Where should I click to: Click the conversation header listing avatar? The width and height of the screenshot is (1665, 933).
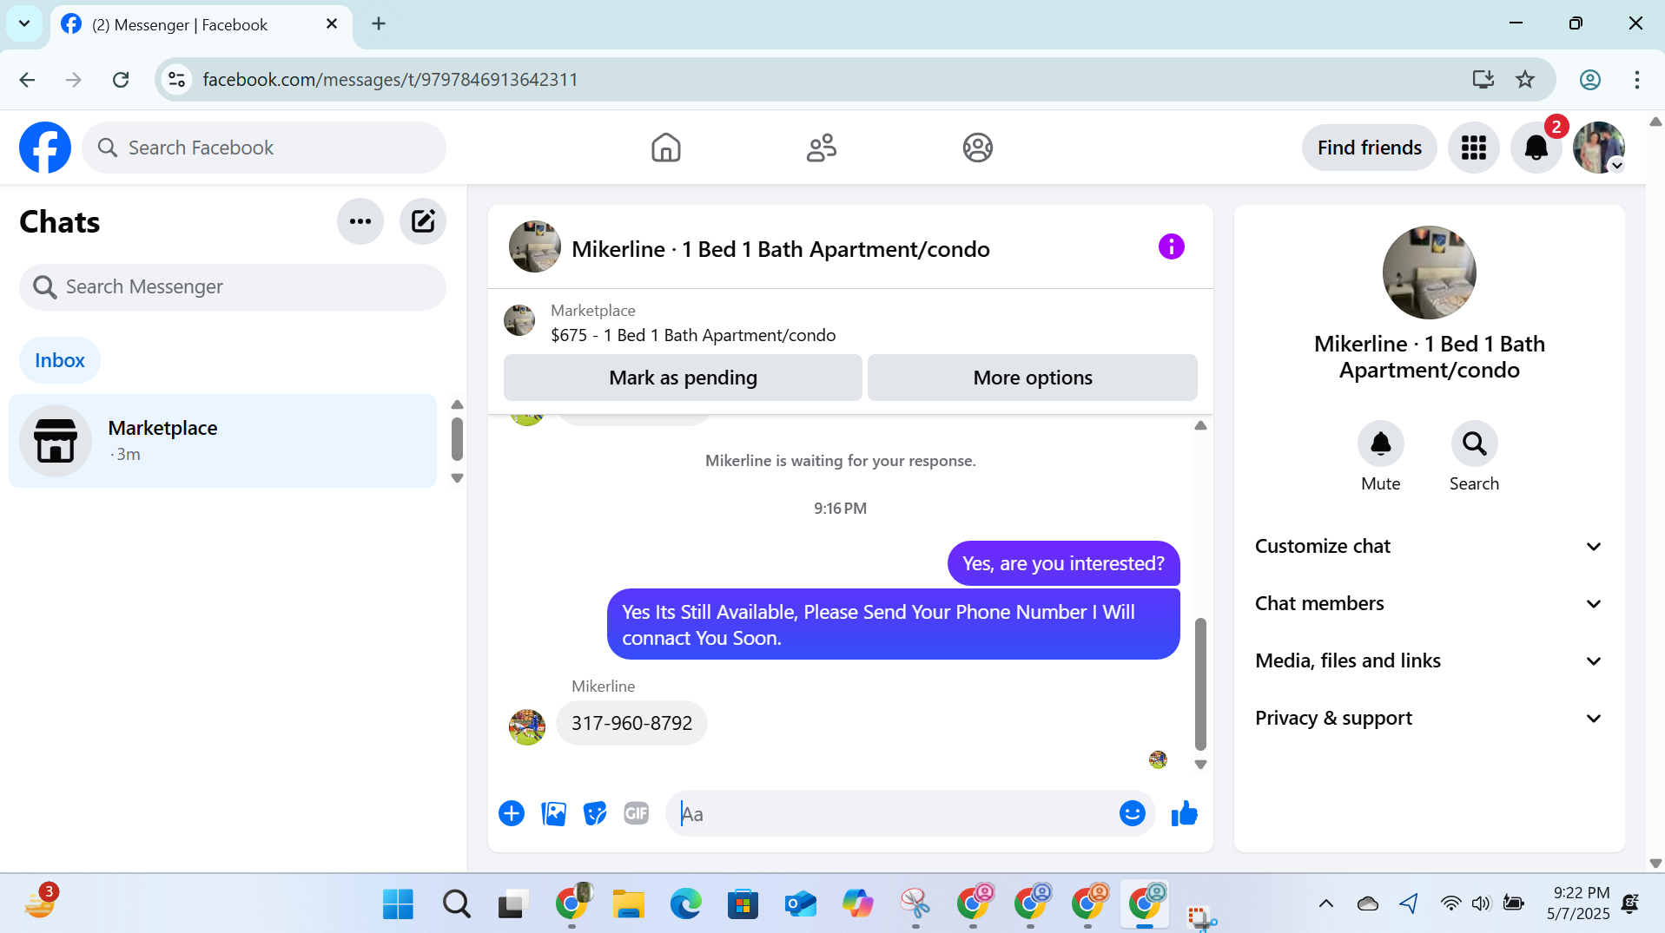pos(534,246)
